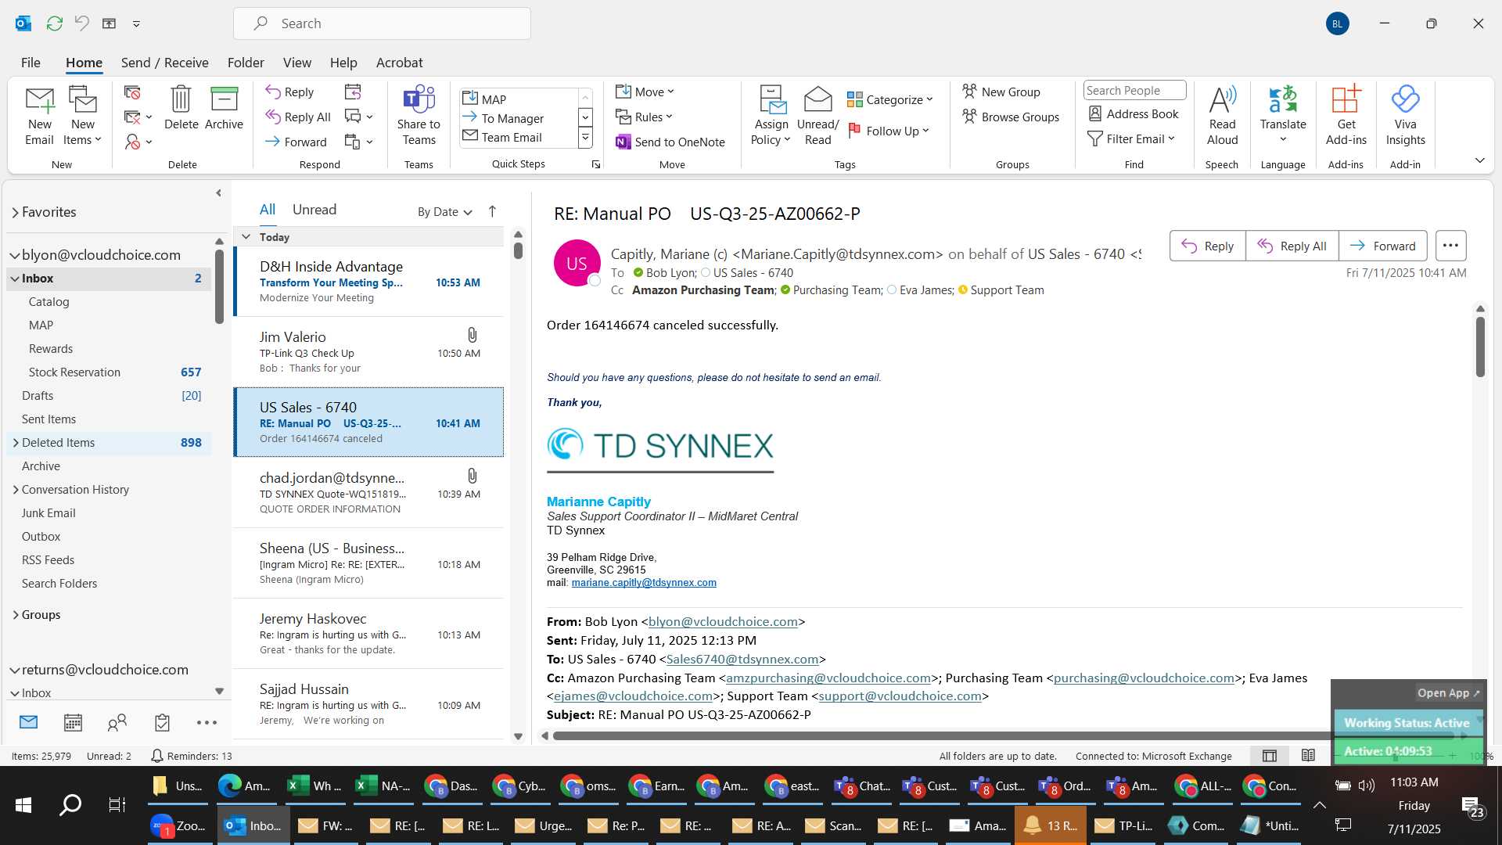Viewport: 1502px width, 845px height.
Task: Collapse the blyon@vcloudchoice.com account
Action: coord(15,255)
